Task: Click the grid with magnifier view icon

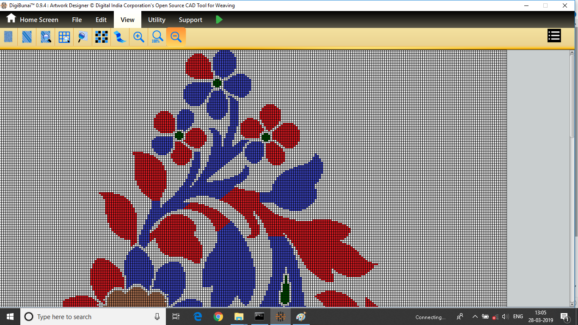Action: (x=64, y=37)
